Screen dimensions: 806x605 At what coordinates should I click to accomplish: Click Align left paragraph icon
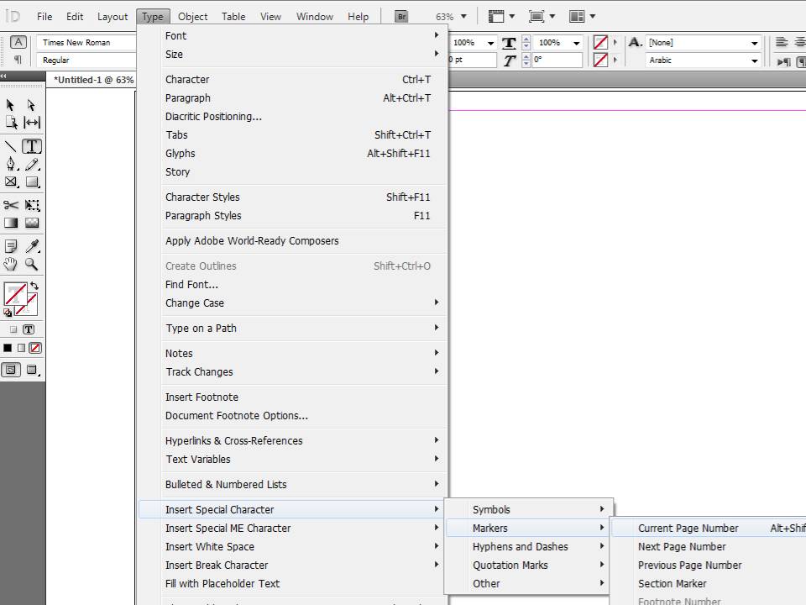coord(782,42)
